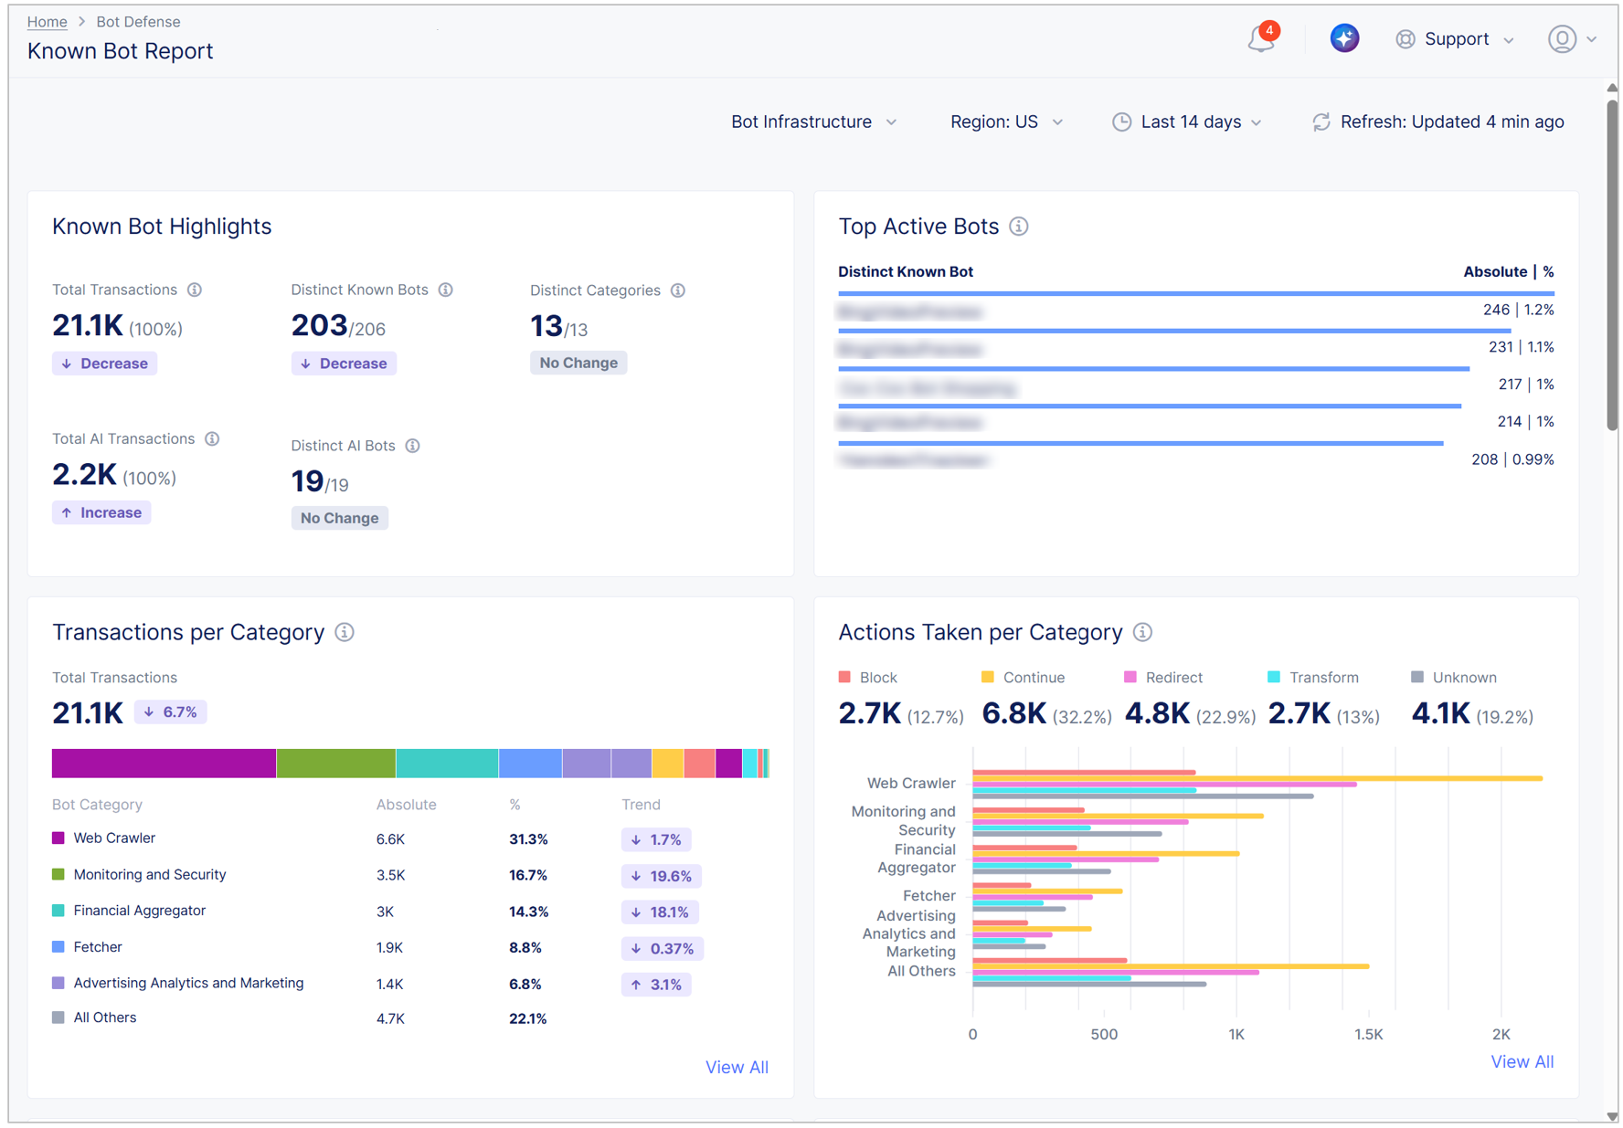Show info for Total Transactions
1623x1128 pixels.
[x=195, y=290]
